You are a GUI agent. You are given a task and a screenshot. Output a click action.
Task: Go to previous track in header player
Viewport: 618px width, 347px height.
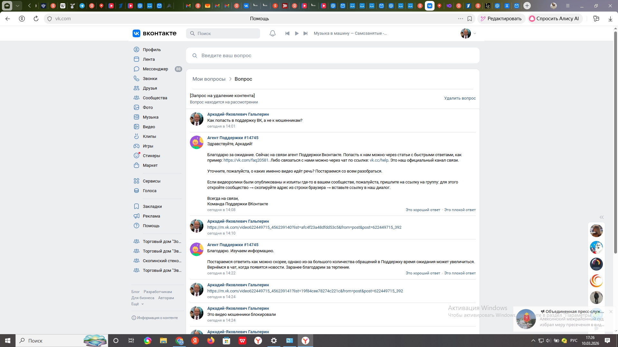(x=287, y=33)
